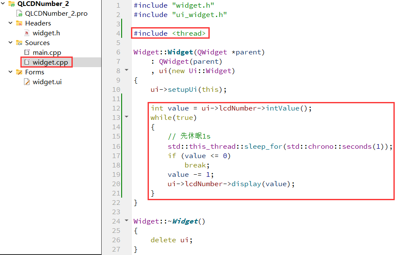
Task: Click the '#include "ui_widget.h"' line
Action: pyautogui.click(x=180, y=14)
